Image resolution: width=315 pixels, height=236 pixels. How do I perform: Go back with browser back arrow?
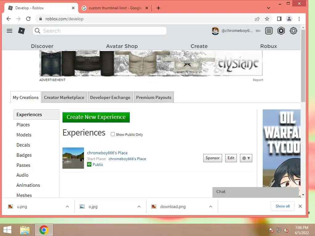point(8,19)
